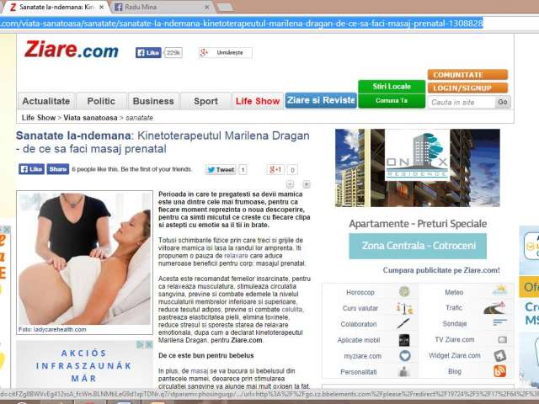Open the Actualitate menu section

click(x=46, y=101)
